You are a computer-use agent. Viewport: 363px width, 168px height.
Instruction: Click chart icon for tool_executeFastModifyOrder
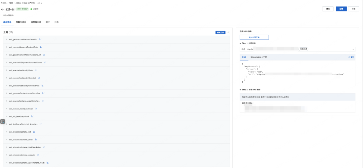pos(36,70)
